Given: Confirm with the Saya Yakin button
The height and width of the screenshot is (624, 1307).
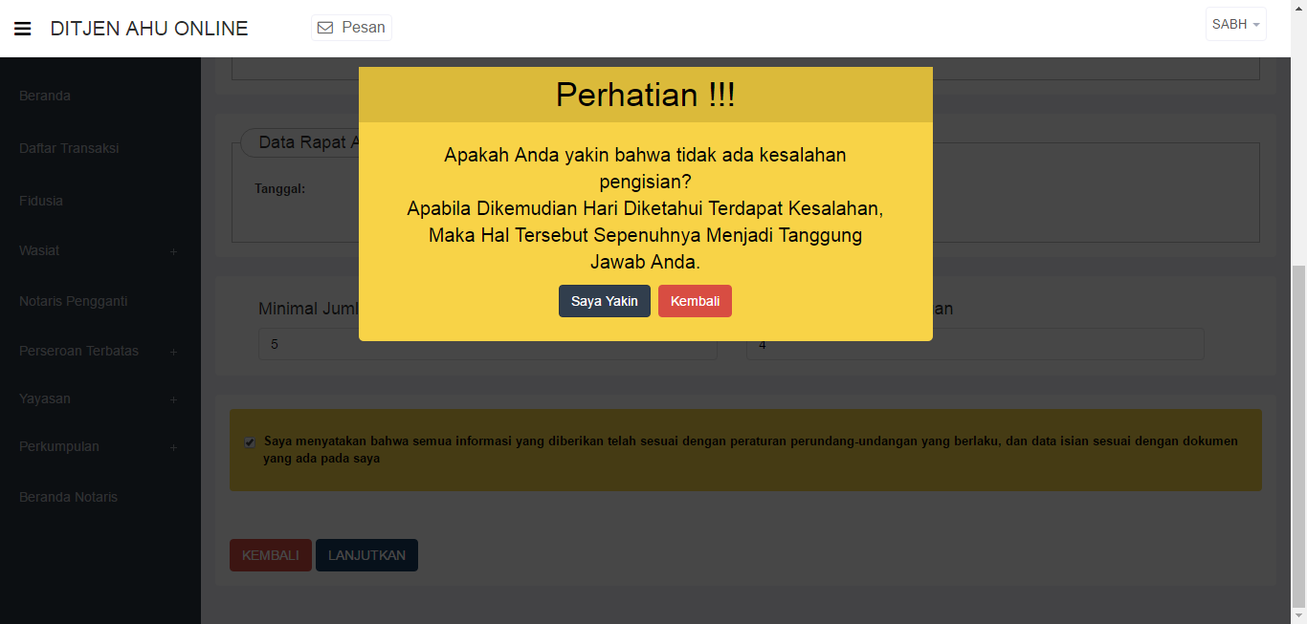Looking at the screenshot, I should (604, 301).
